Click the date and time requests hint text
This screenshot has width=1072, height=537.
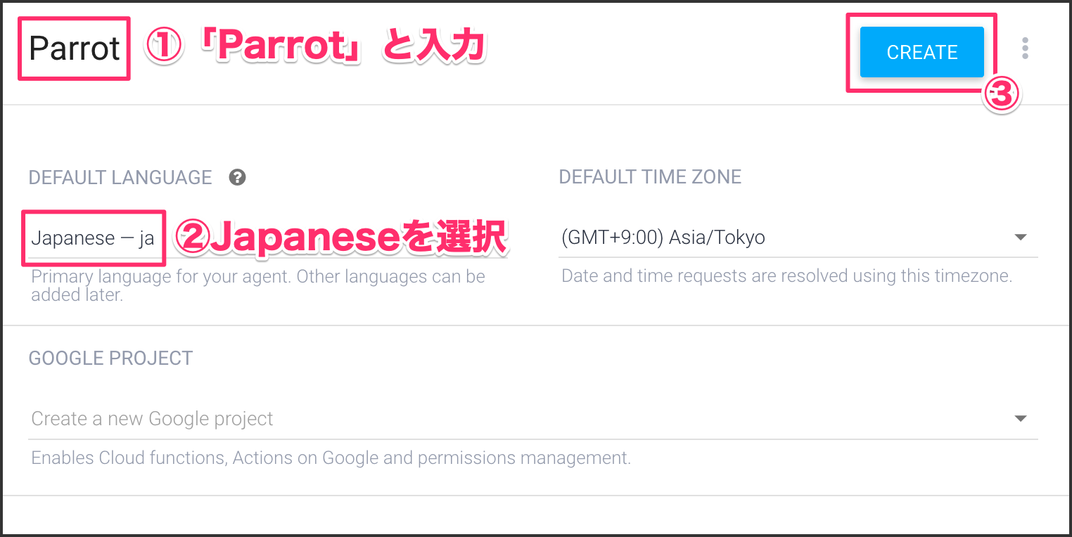point(786,276)
